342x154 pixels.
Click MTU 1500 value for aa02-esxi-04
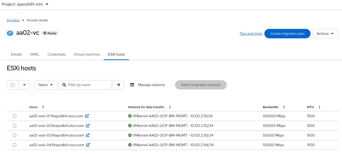pos(311,145)
